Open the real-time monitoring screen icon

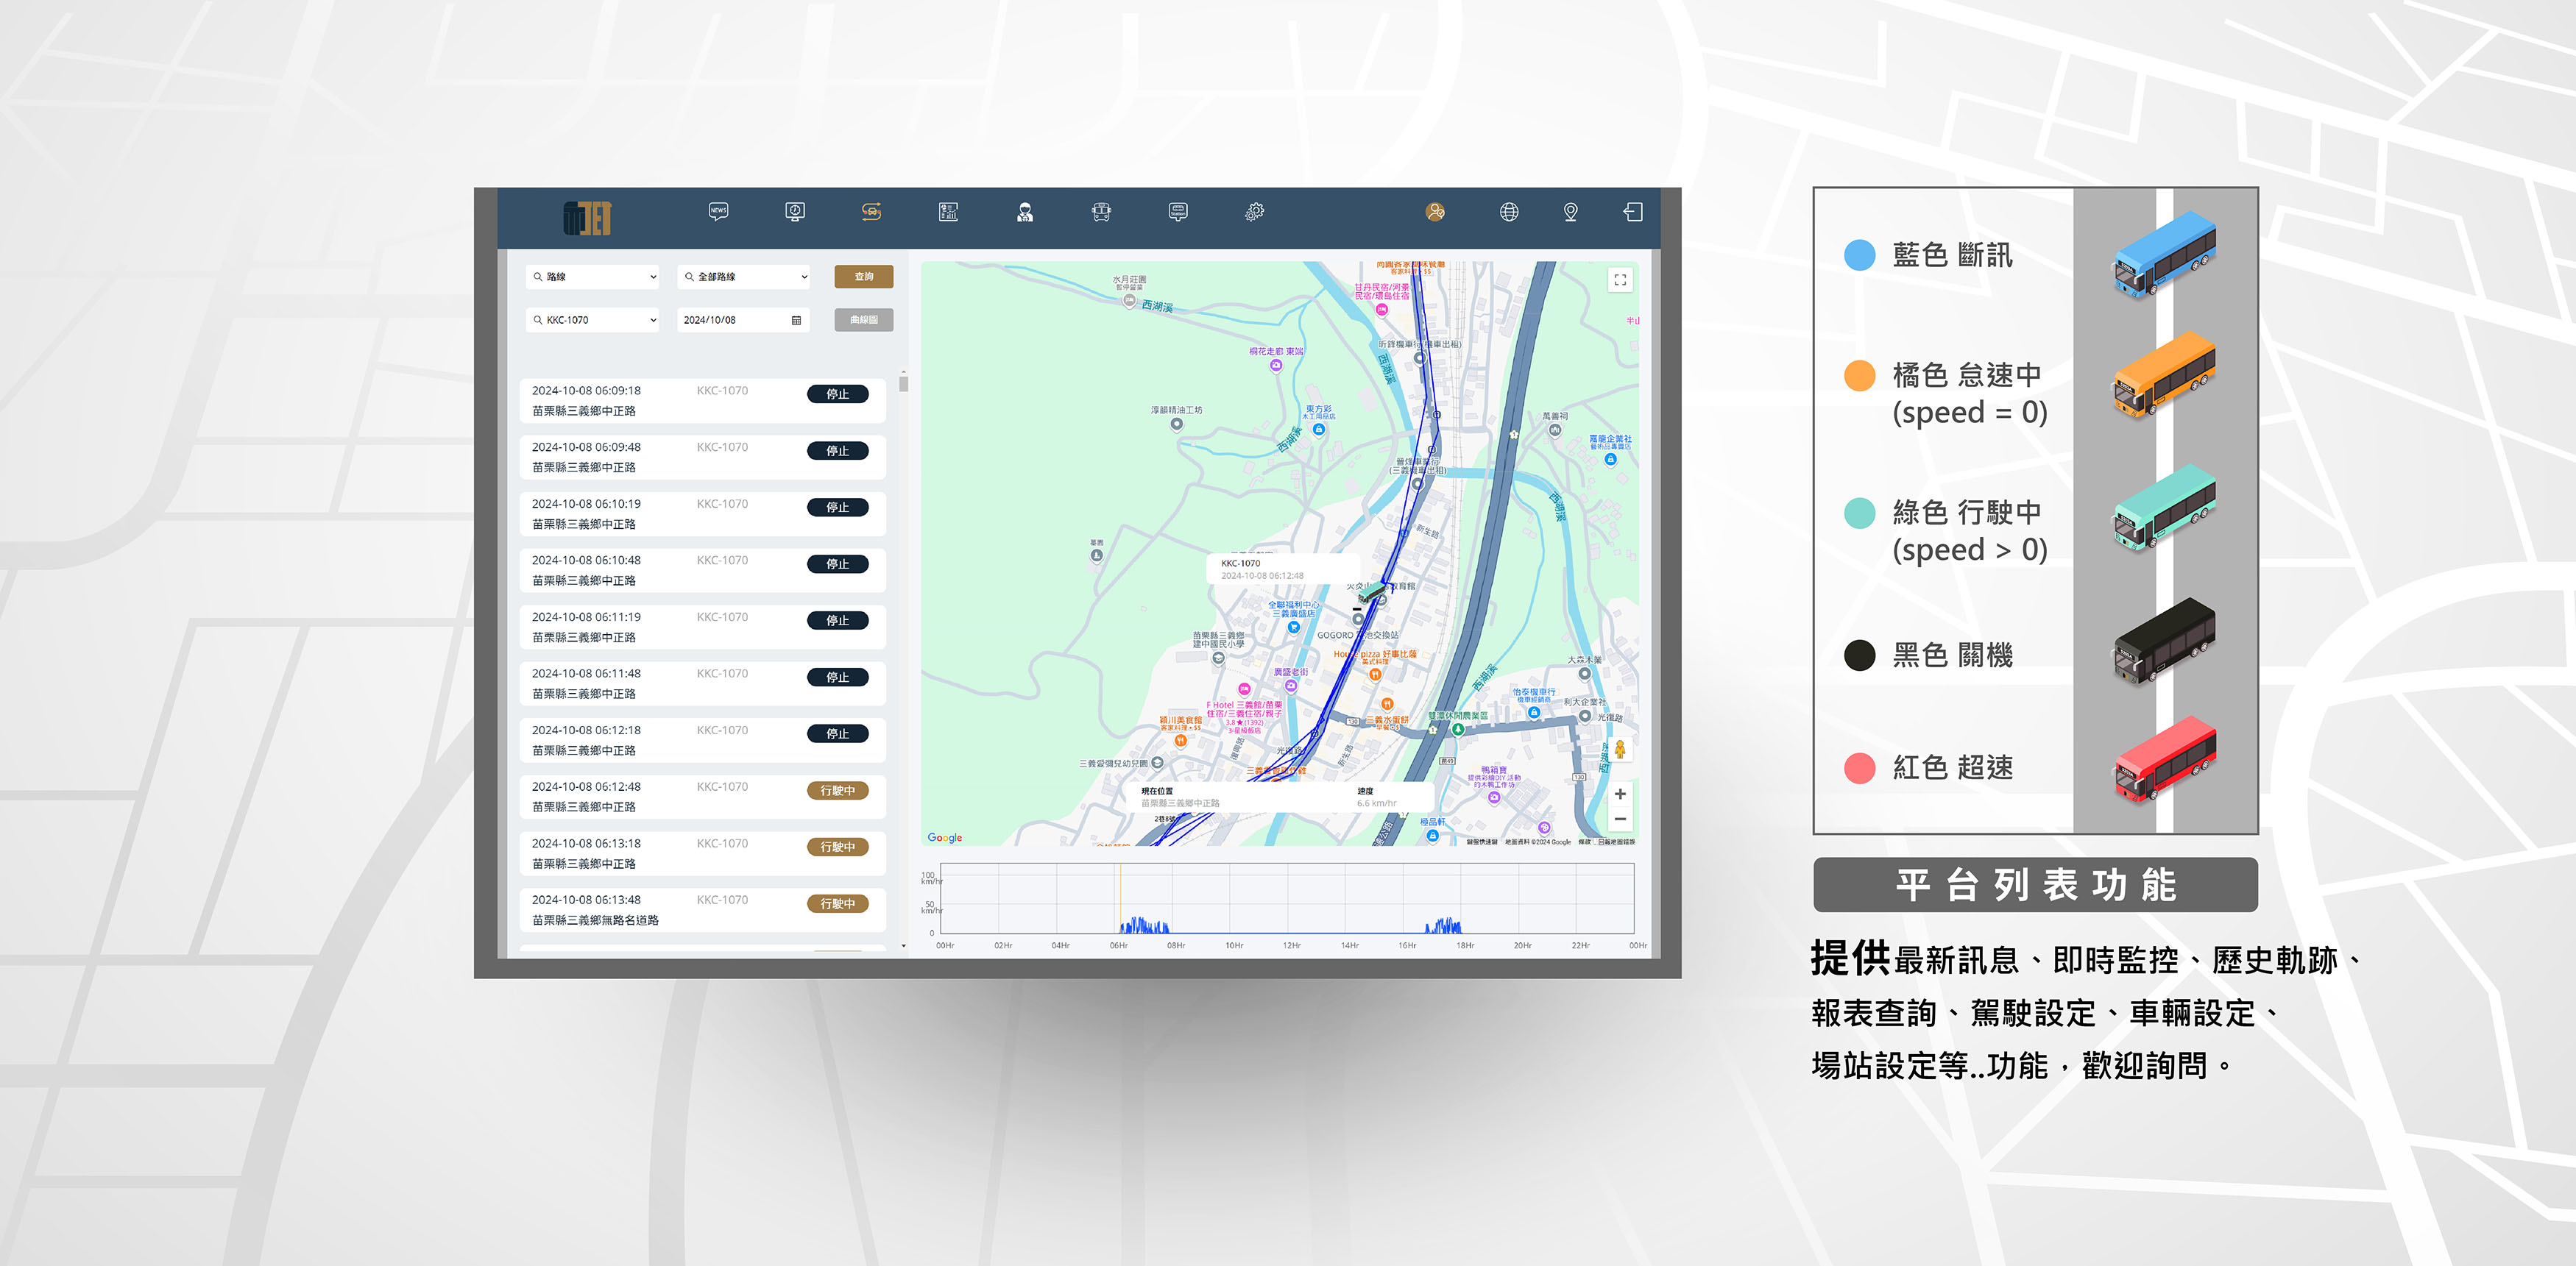795,212
